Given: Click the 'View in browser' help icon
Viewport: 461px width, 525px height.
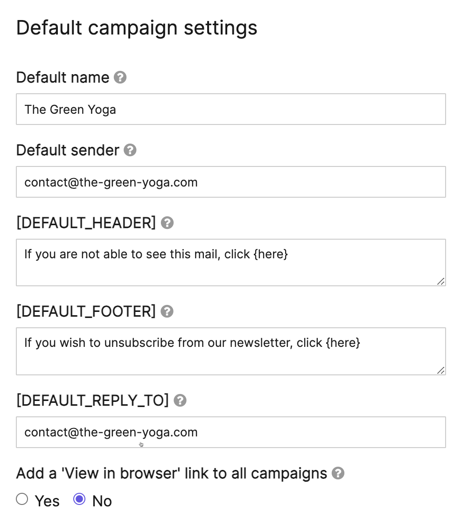Looking at the screenshot, I should [338, 473].
